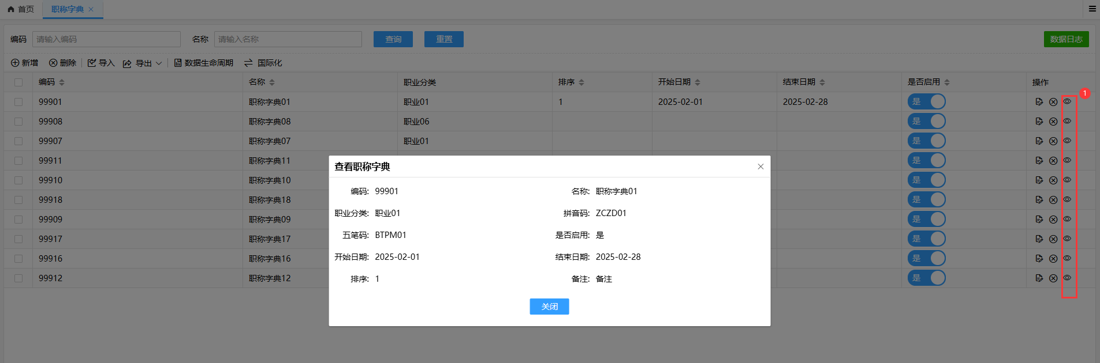The height and width of the screenshot is (363, 1100).
Task: Click the edit icon for row 99916
Action: point(1039,259)
